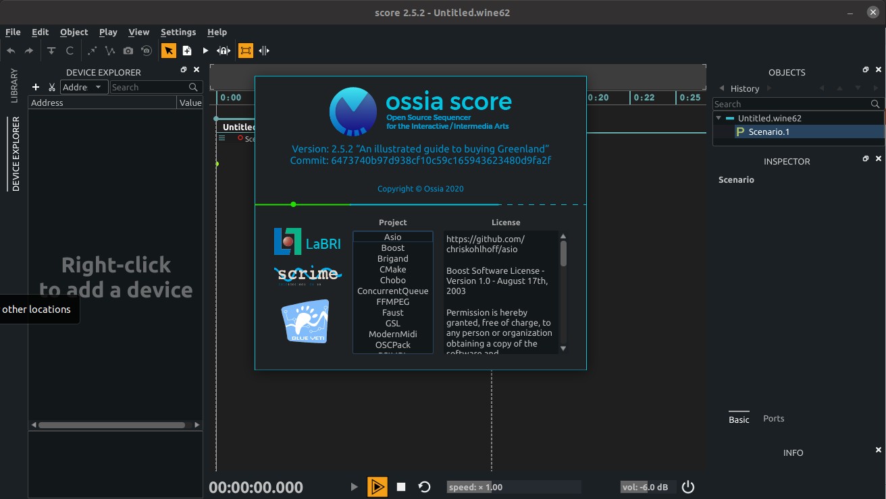Click the dotted diagonal interpolation toolbar icon
Viewport: 886px width, 499px height.
[93, 51]
